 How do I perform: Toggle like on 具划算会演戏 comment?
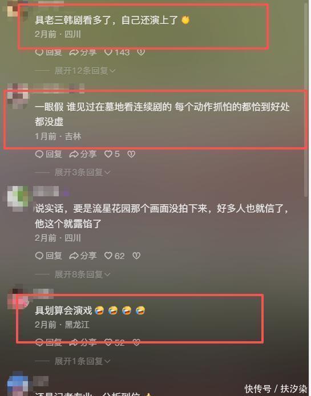[x=115, y=343]
